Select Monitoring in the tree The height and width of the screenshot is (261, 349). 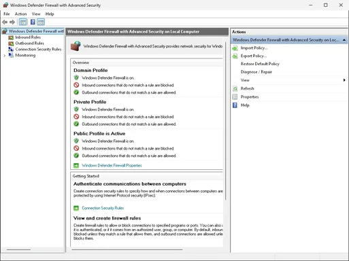click(x=25, y=55)
